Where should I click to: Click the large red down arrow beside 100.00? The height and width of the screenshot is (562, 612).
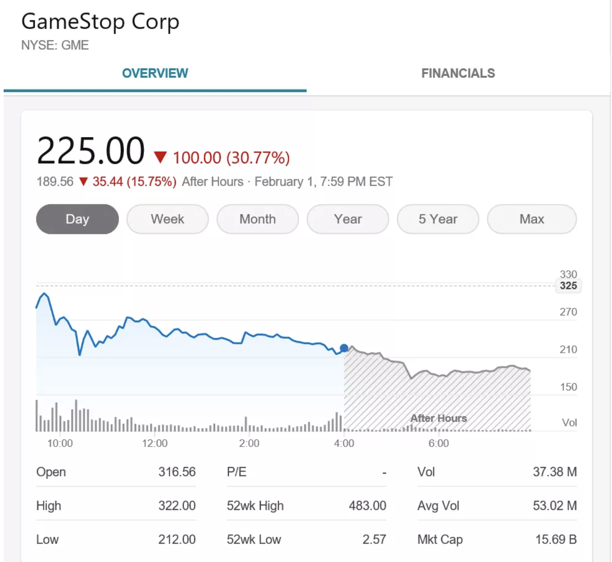coord(160,157)
